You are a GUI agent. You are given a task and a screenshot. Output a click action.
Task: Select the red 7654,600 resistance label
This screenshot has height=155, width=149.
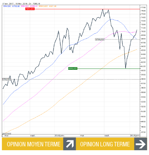30,9
